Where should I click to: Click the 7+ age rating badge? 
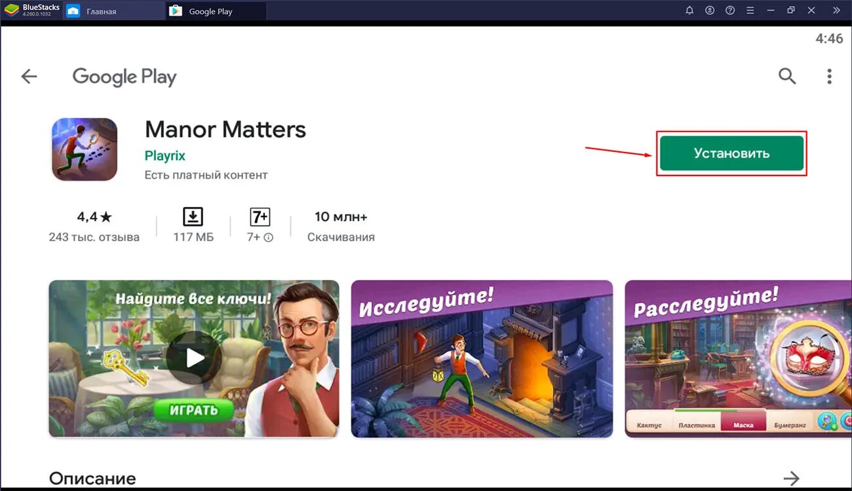point(260,217)
